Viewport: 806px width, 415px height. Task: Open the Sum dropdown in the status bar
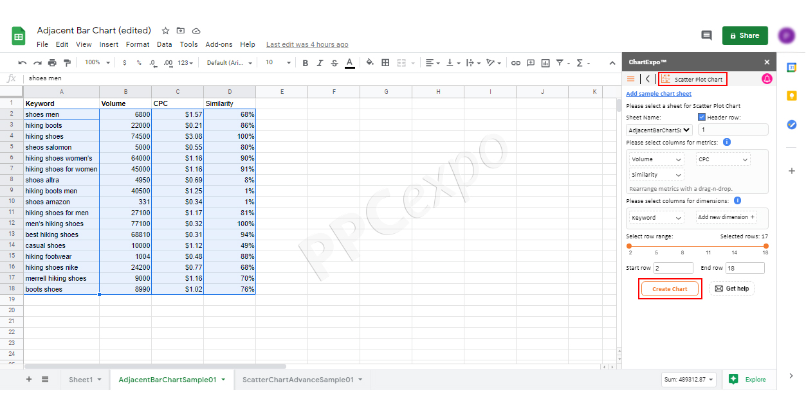pyautogui.click(x=689, y=380)
